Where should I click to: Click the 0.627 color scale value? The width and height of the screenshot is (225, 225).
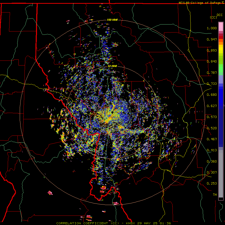click(212, 106)
